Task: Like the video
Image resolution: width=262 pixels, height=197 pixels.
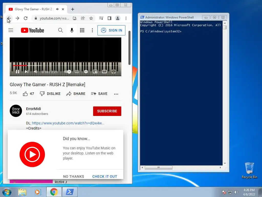Action: tap(28, 94)
